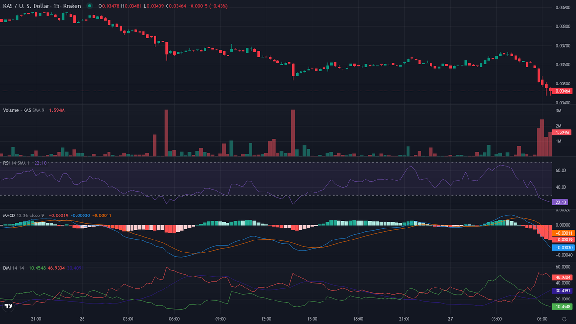Screen dimensions: 576x324
Task: Click the 60.00 RSI axis label
Action: pyautogui.click(x=561, y=170)
